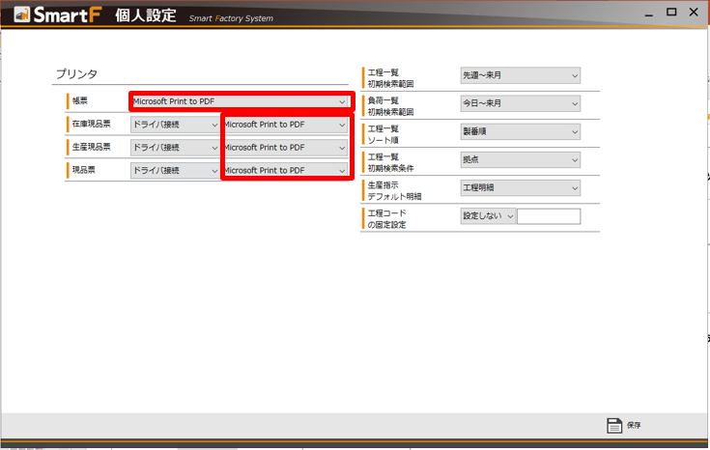Select printer for 生産現品票 dropdown

click(x=284, y=148)
